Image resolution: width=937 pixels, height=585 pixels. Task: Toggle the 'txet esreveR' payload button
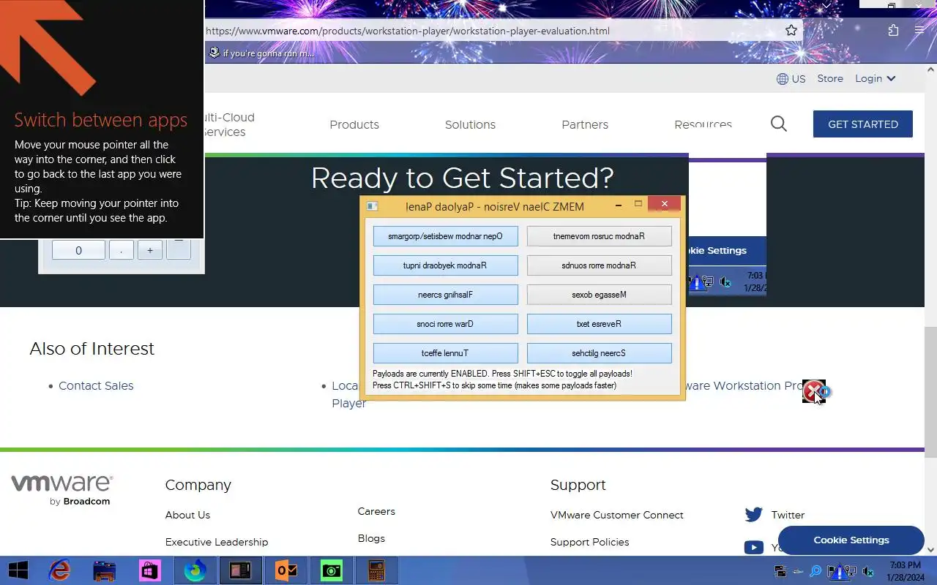[599, 324]
